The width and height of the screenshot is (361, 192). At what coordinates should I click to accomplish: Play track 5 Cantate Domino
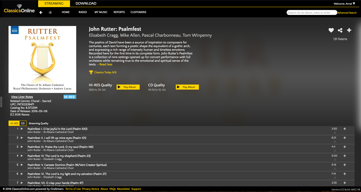pos(22,165)
